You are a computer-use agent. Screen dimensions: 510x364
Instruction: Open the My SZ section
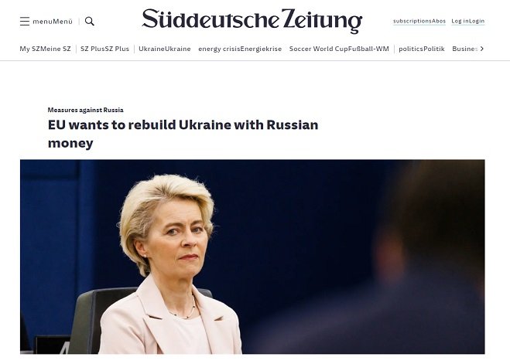(x=45, y=49)
